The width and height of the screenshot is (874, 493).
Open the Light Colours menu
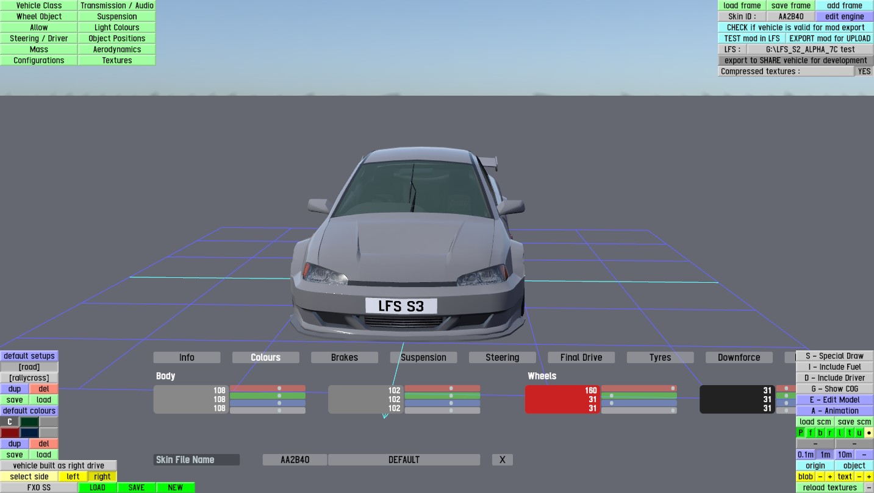(x=117, y=27)
